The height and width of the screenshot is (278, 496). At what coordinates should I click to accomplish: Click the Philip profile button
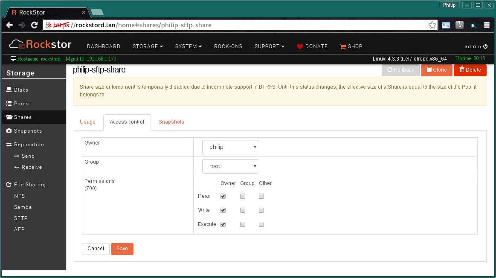pyautogui.click(x=449, y=5)
